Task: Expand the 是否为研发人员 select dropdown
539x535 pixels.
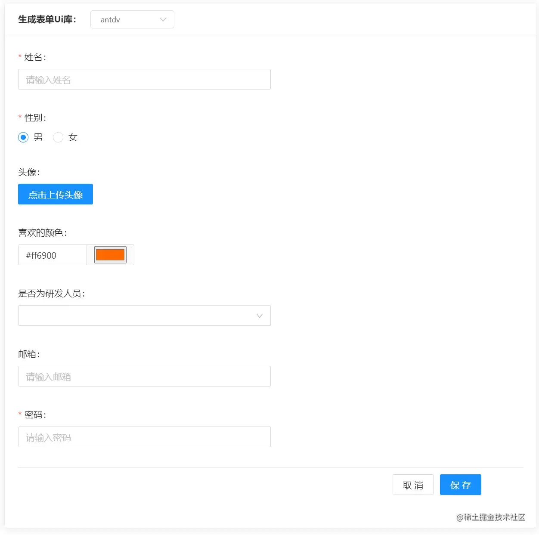Action: (x=144, y=315)
